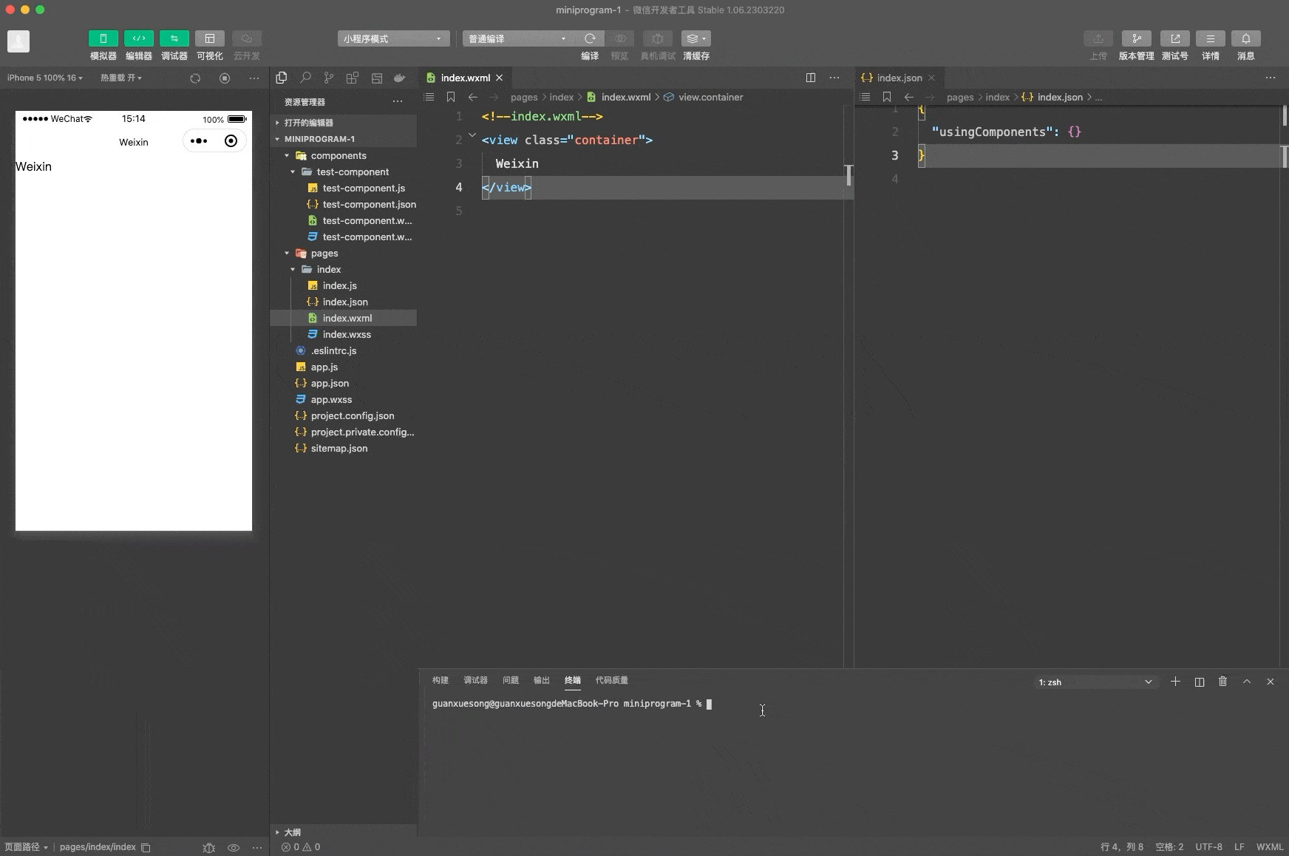This screenshot has height=856, width=1289.
Task: Open the clear cache (清缓存) layers dropdown
Action: coord(696,38)
